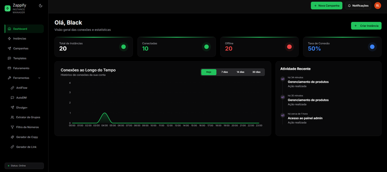
Task: Click the Criar Instância button
Action: [366, 26]
